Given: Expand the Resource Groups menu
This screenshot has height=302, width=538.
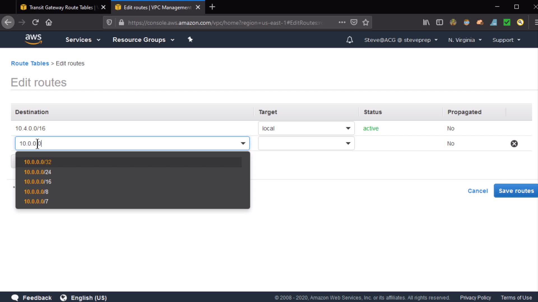Looking at the screenshot, I should (x=143, y=40).
